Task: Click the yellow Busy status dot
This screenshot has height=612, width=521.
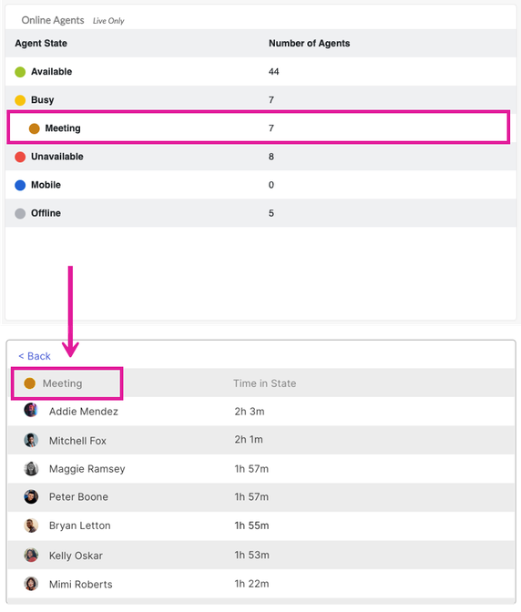Action: click(20, 100)
